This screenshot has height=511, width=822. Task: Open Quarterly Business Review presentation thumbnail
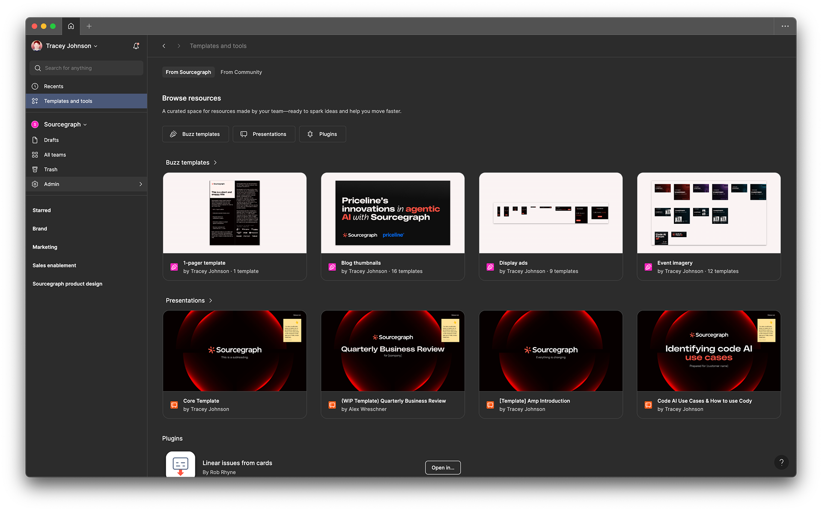pyautogui.click(x=393, y=351)
